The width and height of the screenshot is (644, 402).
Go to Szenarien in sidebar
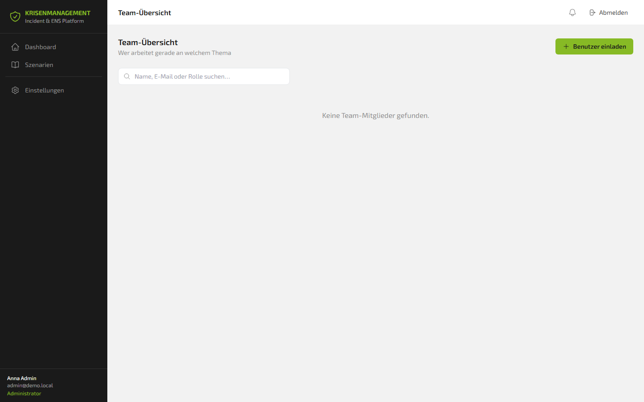tap(54, 65)
